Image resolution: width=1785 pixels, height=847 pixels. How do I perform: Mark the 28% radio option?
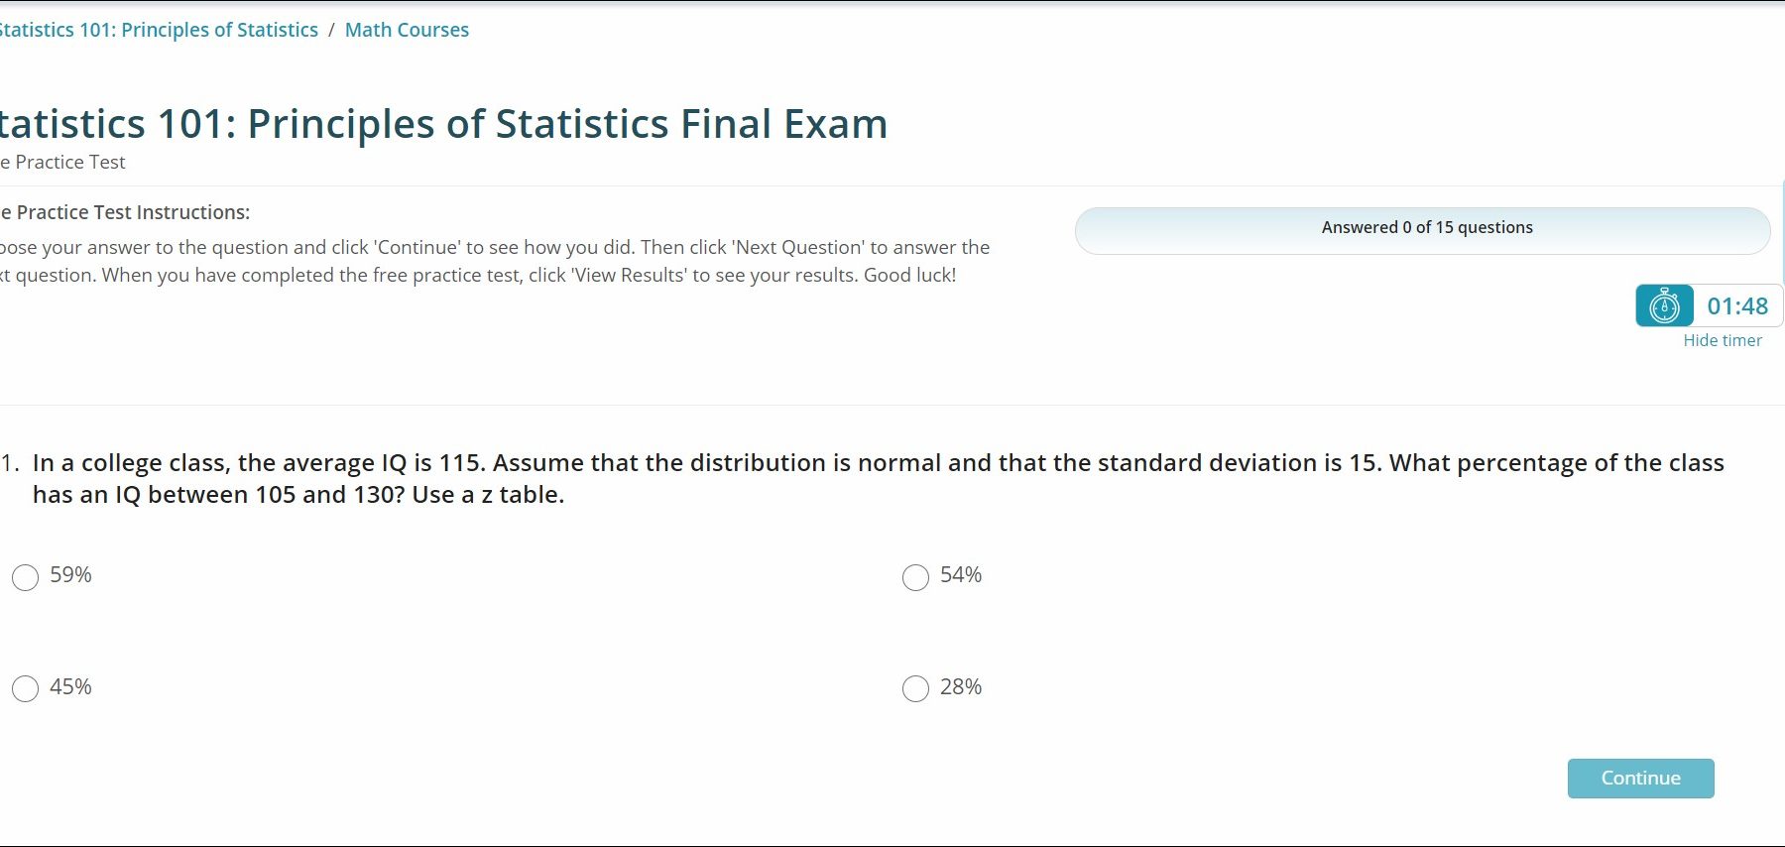(x=915, y=688)
